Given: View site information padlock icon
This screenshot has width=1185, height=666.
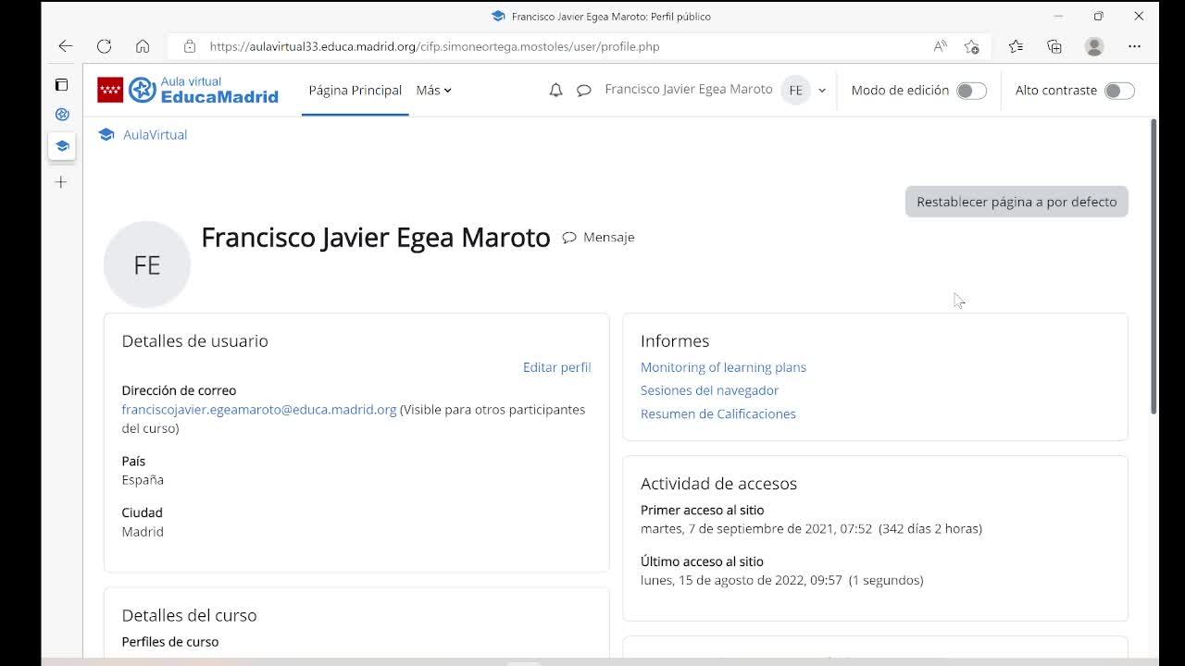Looking at the screenshot, I should pos(190,46).
